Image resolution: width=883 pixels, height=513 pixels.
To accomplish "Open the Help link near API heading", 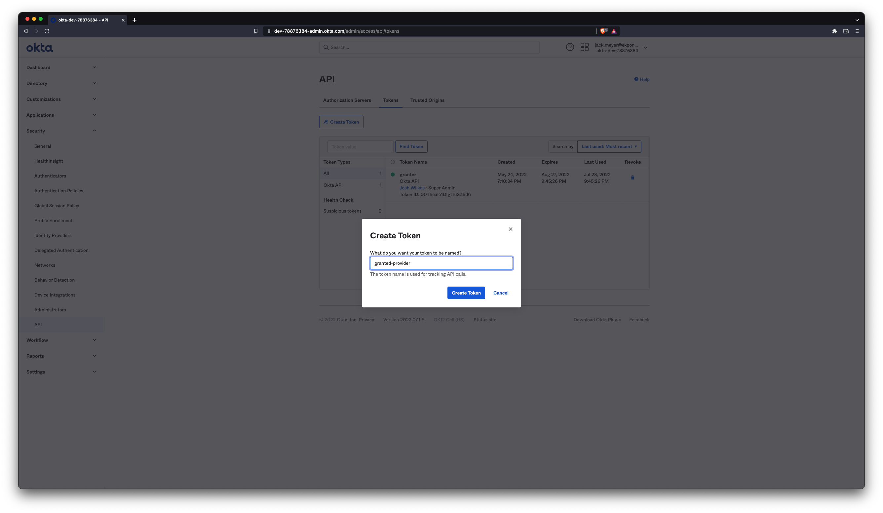I will pos(641,79).
